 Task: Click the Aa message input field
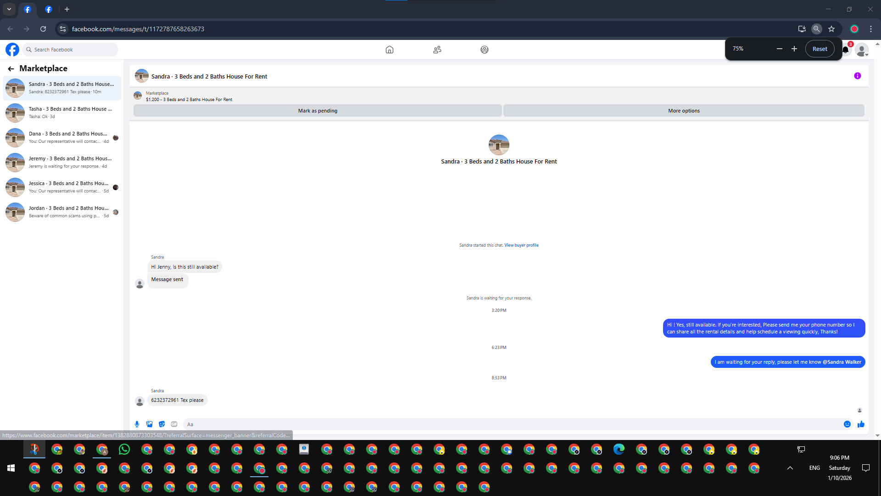pos(505,424)
